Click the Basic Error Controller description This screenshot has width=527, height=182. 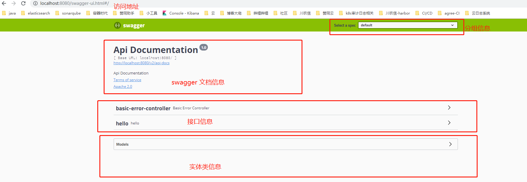click(191, 108)
